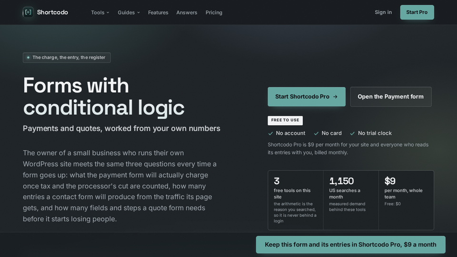Open the Shortcodo home link text
The height and width of the screenshot is (257, 457).
pyautogui.click(x=52, y=12)
